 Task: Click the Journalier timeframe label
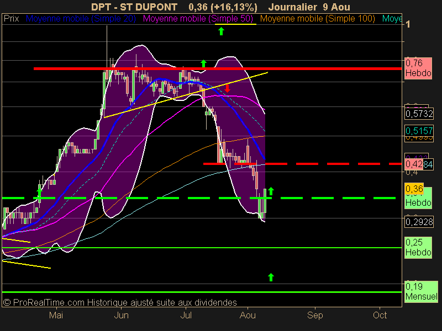tap(293, 7)
